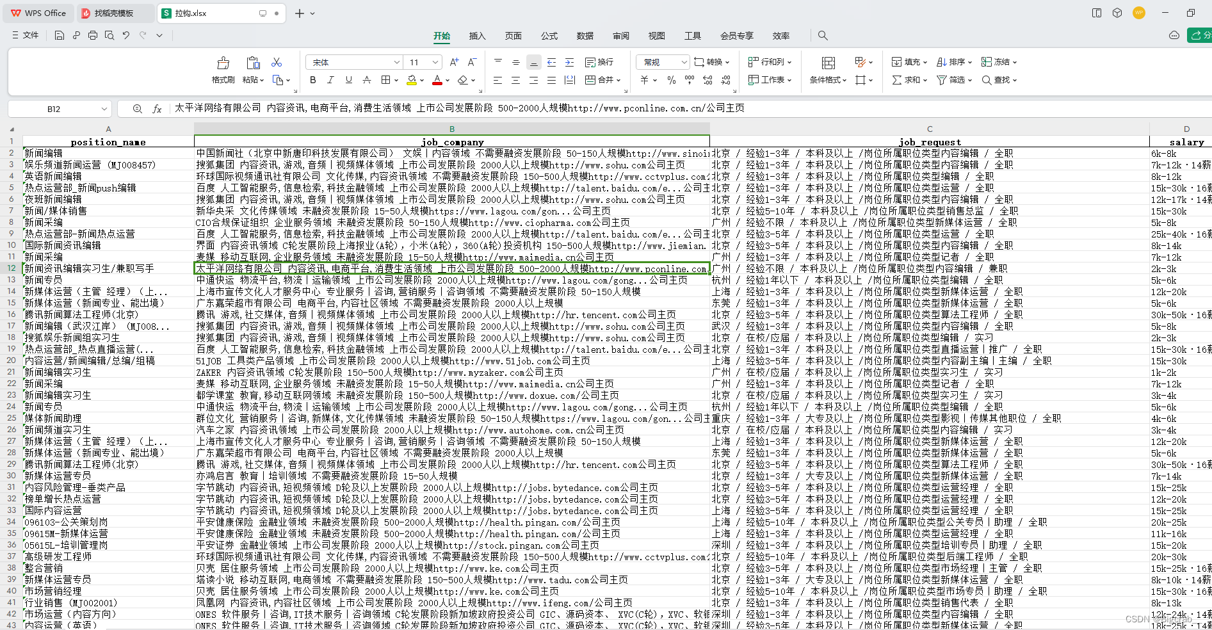This screenshot has height=630, width=1212.
Task: Click inside the formula bar
Action: (448, 108)
